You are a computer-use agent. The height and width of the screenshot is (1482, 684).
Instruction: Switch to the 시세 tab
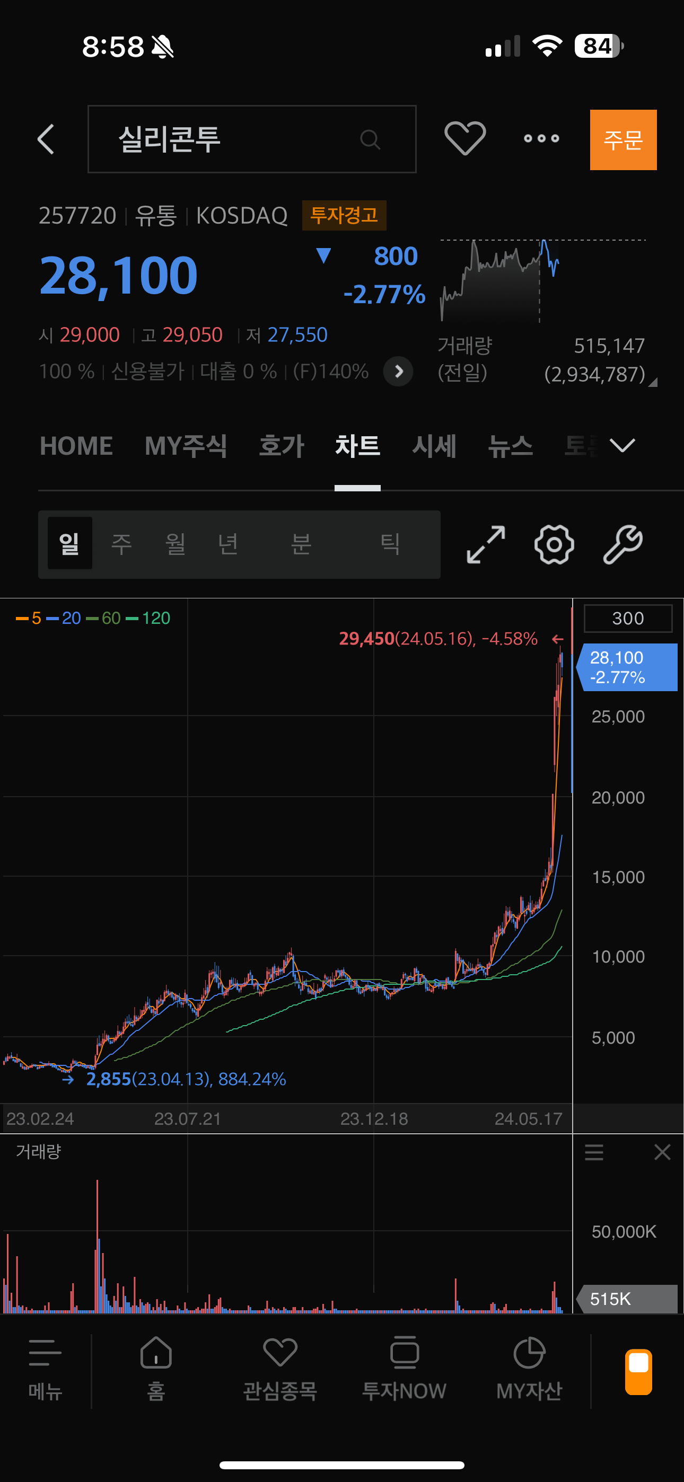pos(434,446)
